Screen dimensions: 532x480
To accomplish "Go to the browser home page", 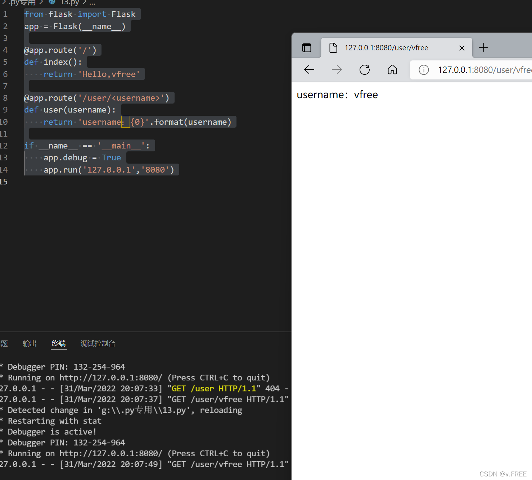I will (x=392, y=69).
